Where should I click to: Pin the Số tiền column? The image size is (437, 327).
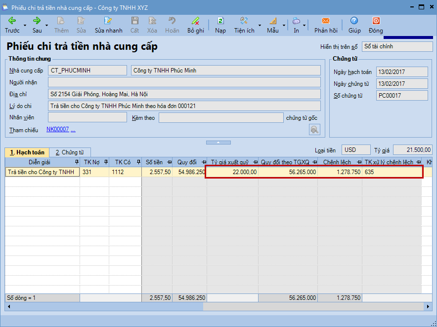point(170,162)
